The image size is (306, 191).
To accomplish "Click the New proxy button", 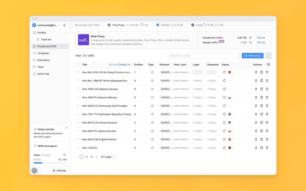I will (x=252, y=55).
